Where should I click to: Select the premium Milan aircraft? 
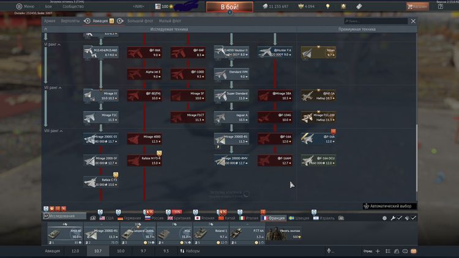(x=319, y=53)
